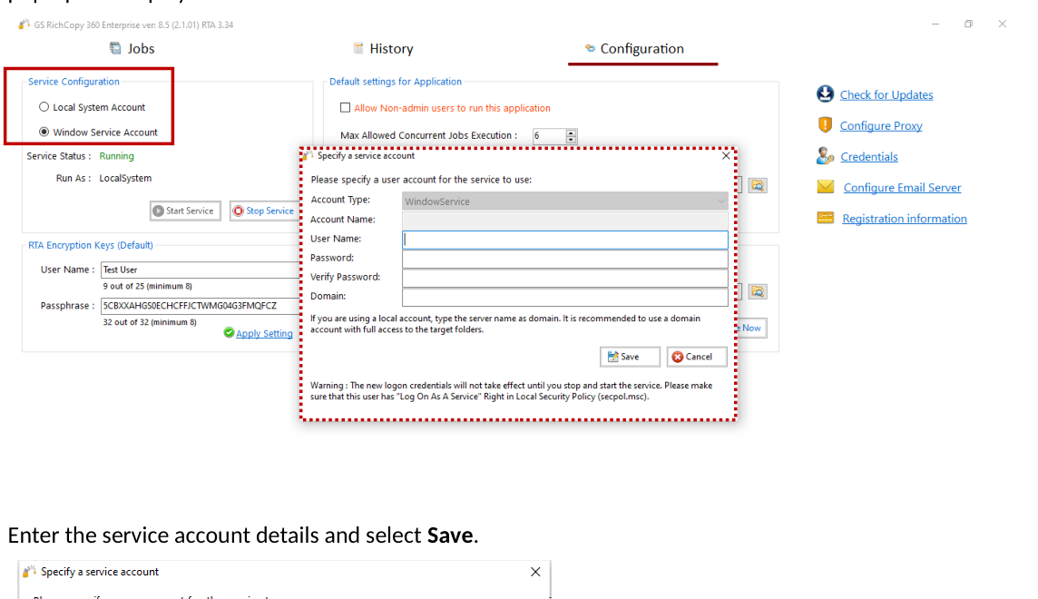Click the Verify Password field
The image size is (1038, 599).
pos(564,278)
